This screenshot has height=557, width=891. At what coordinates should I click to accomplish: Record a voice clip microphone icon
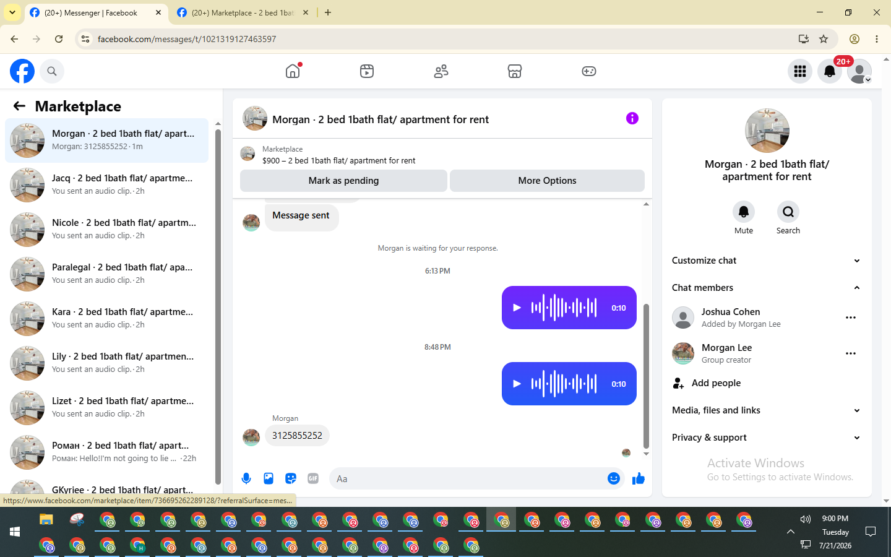pos(246,478)
